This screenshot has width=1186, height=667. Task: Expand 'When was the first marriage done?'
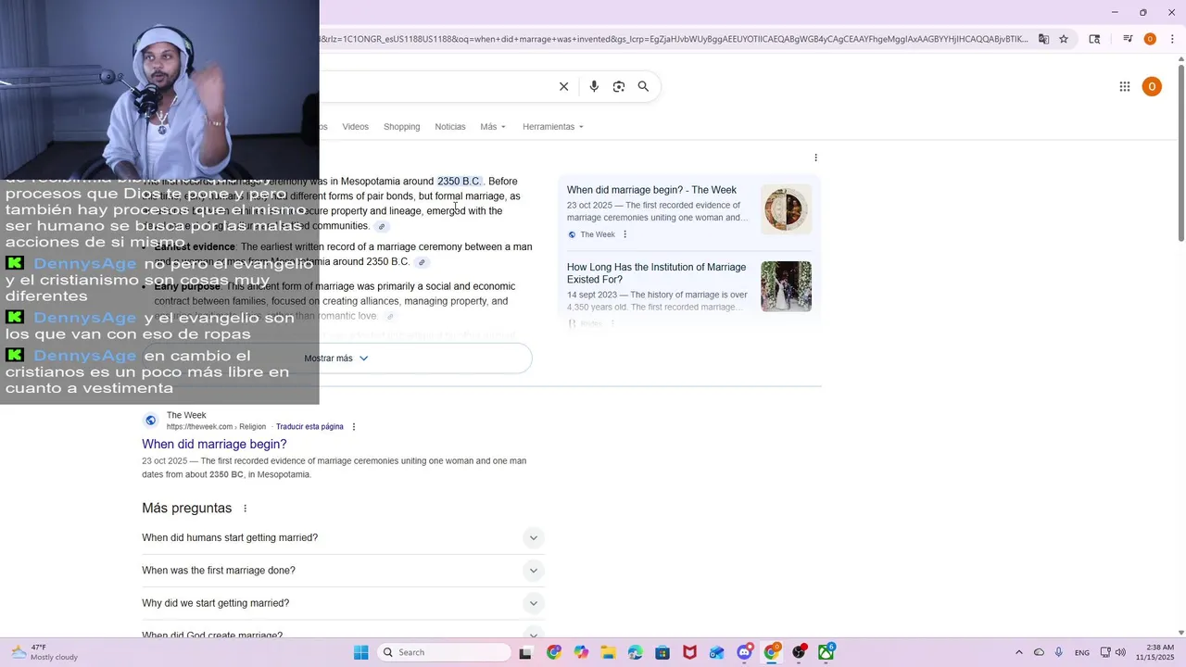tap(343, 571)
